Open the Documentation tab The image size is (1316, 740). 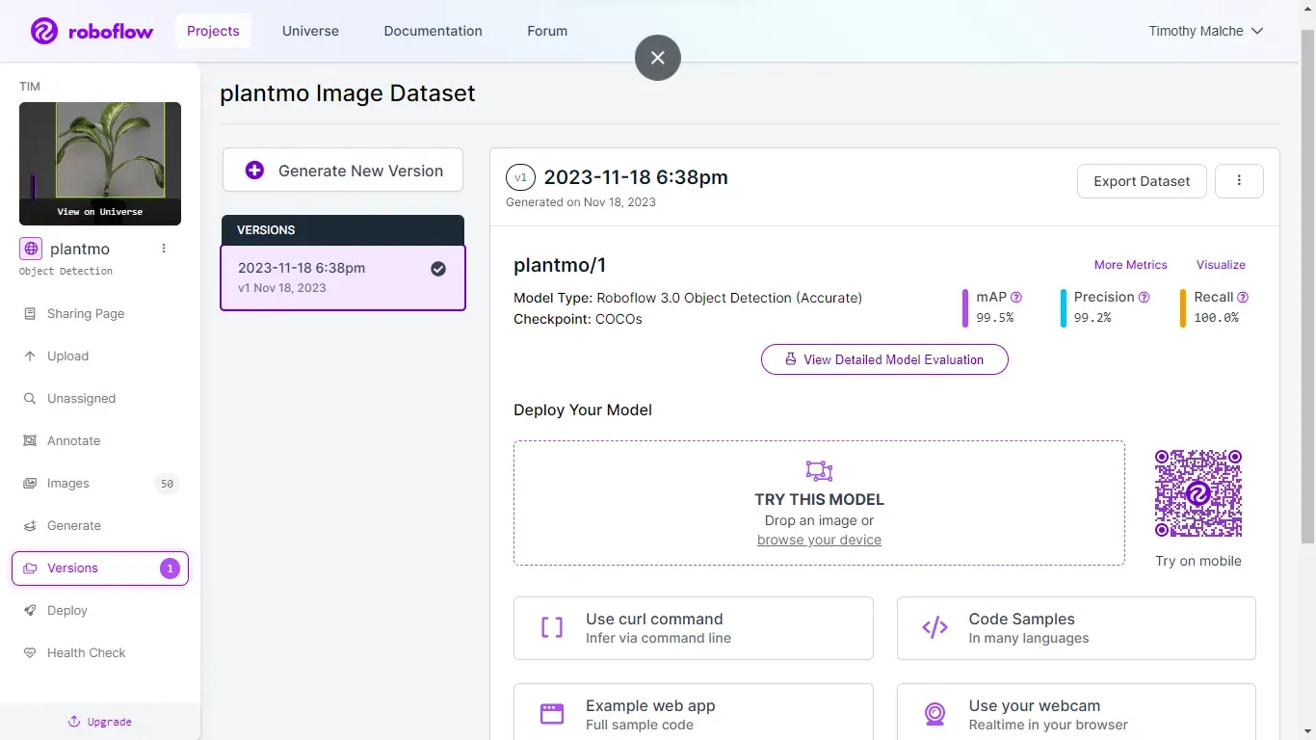coord(433,31)
